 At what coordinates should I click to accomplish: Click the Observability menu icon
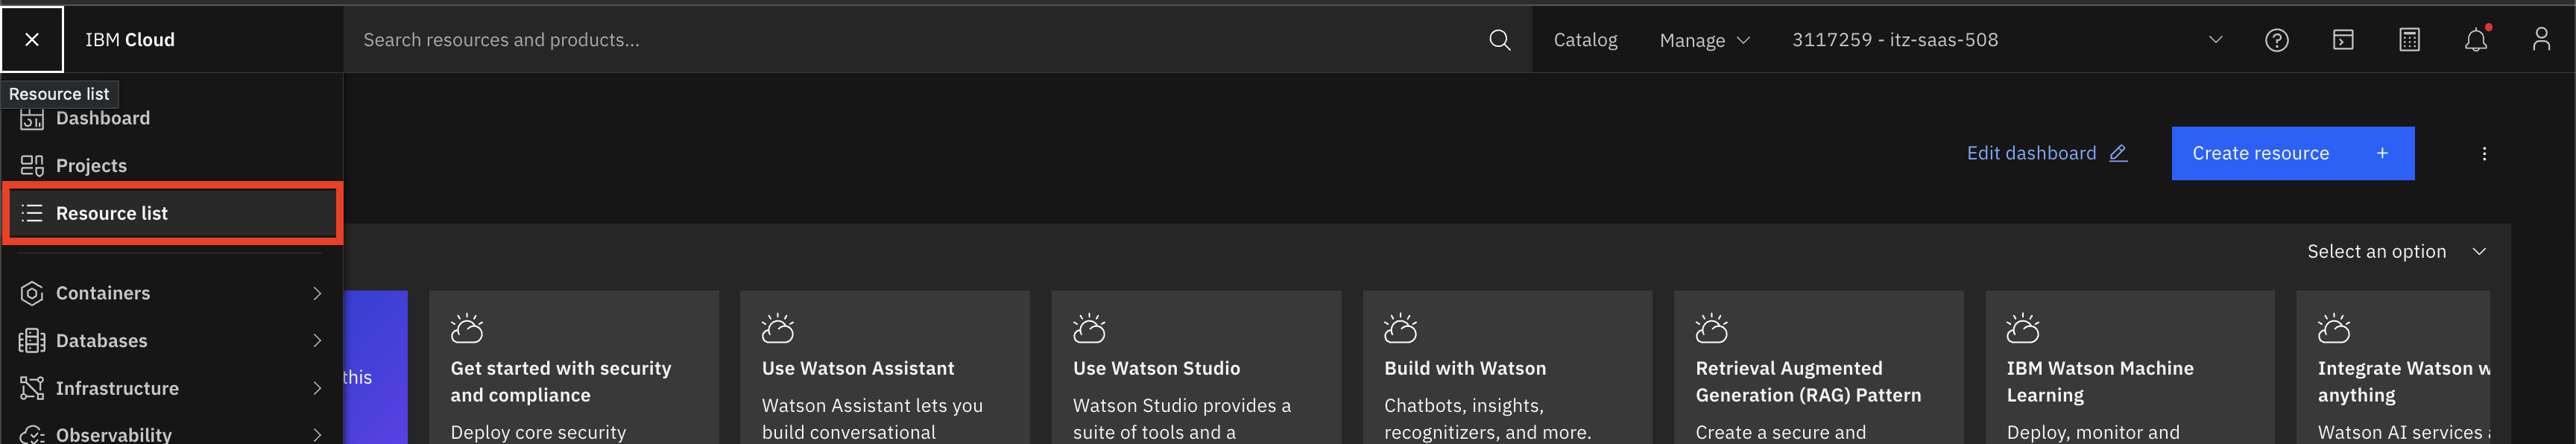tap(32, 434)
